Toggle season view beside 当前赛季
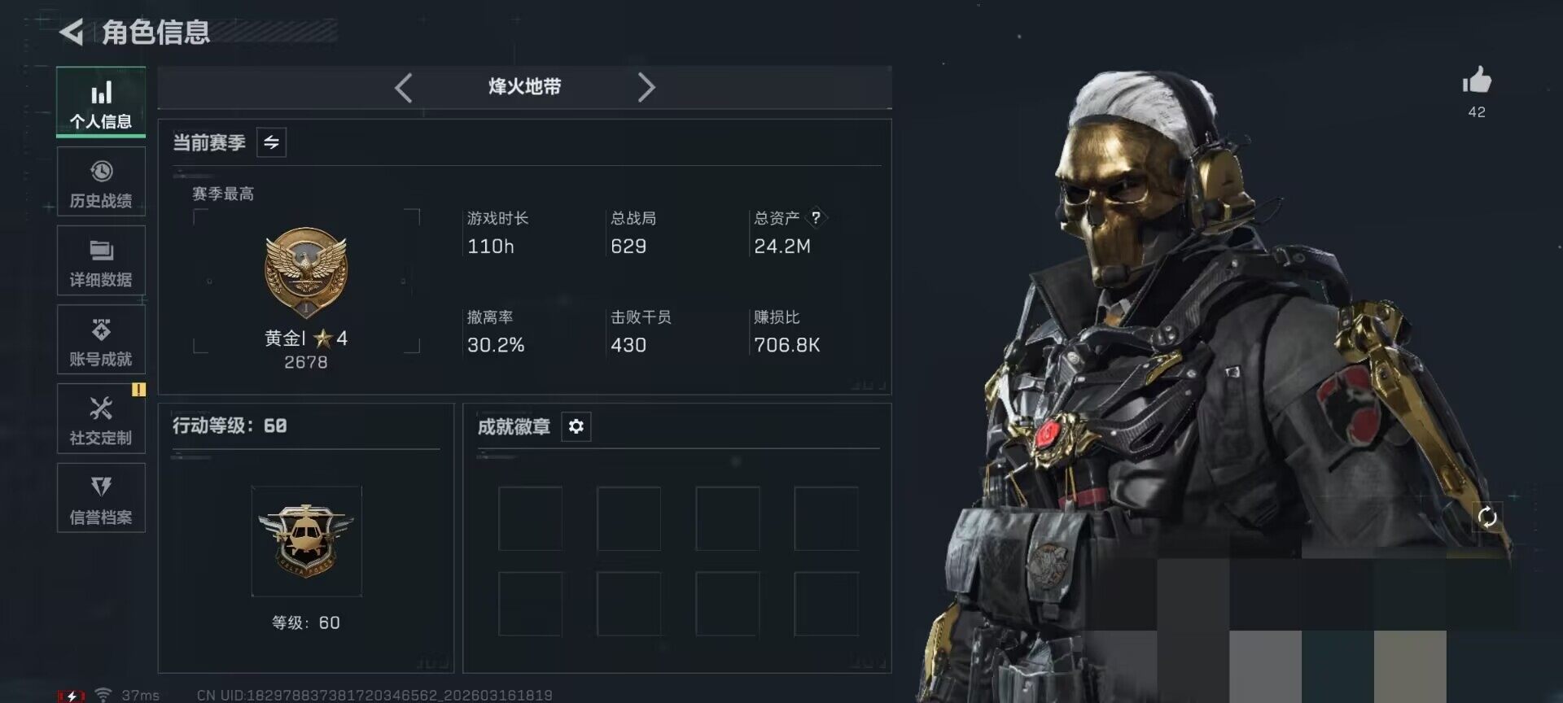 tap(271, 142)
